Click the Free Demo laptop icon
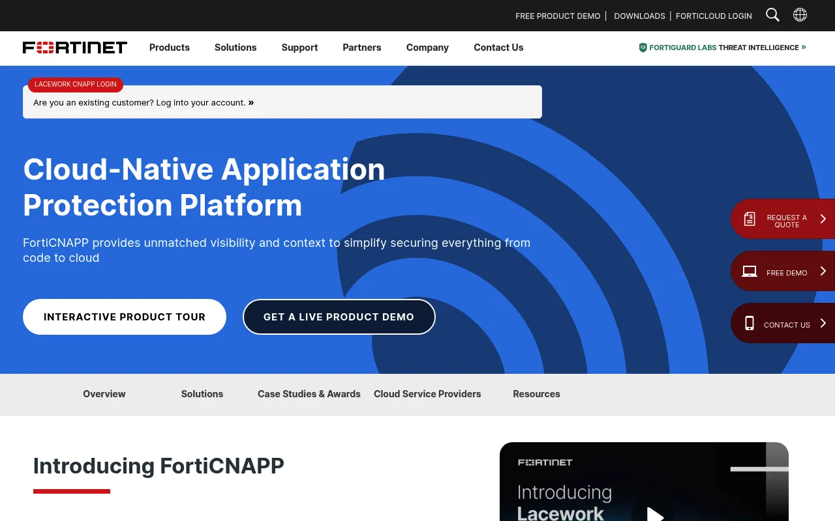The image size is (835, 521). [x=750, y=272]
